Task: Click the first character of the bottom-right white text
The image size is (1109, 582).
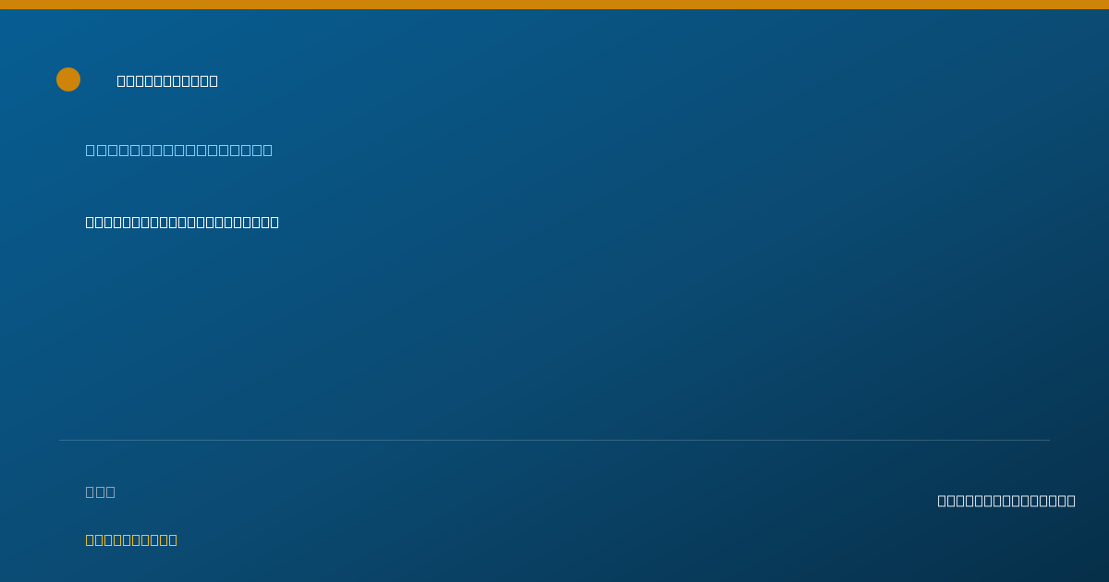Action: (943, 501)
